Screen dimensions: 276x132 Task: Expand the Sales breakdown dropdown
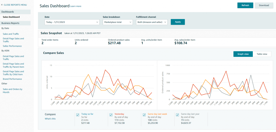pyautogui.click(x=118, y=22)
